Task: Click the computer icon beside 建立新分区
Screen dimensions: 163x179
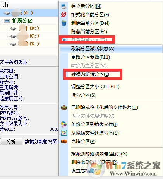Action: coord(64,6)
